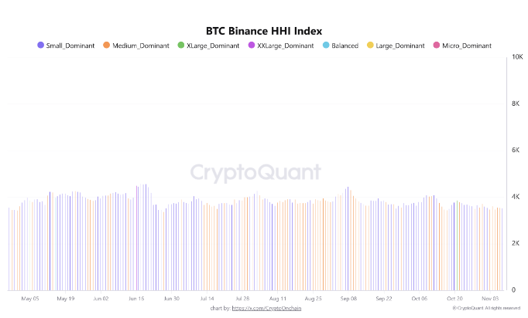Toggle the Micro_Dominant legend label

pos(467,46)
